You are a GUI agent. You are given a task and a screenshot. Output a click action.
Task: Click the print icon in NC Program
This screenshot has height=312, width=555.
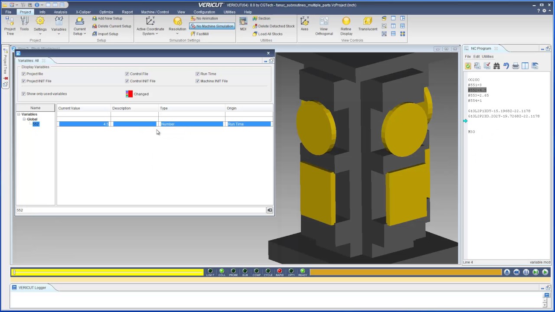516,66
